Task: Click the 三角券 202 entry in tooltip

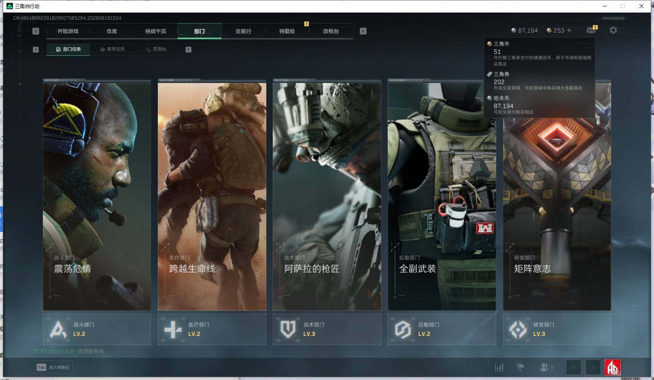Action: click(539, 81)
